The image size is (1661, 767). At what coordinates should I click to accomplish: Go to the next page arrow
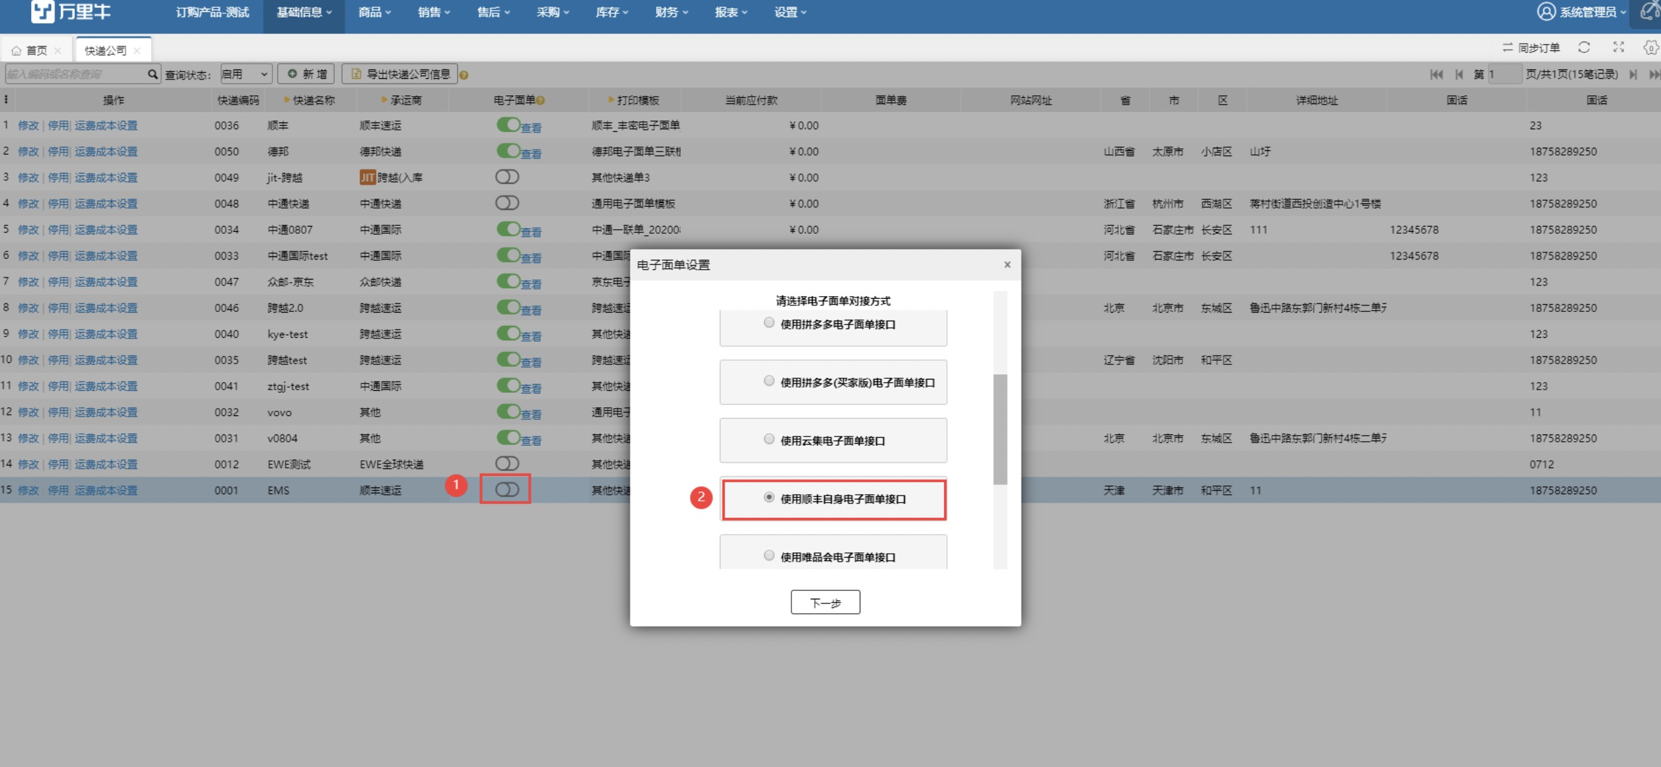tap(1633, 74)
